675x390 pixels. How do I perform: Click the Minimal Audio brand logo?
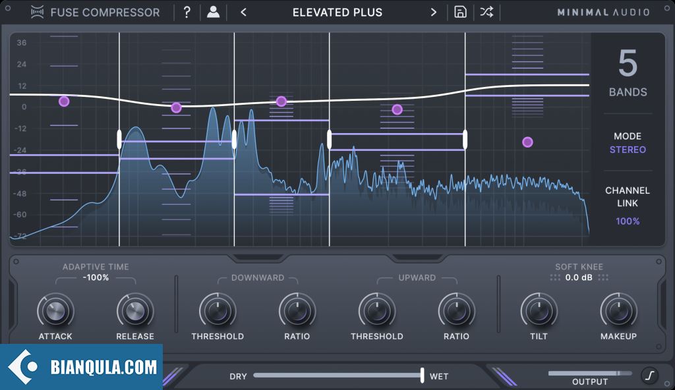click(603, 13)
